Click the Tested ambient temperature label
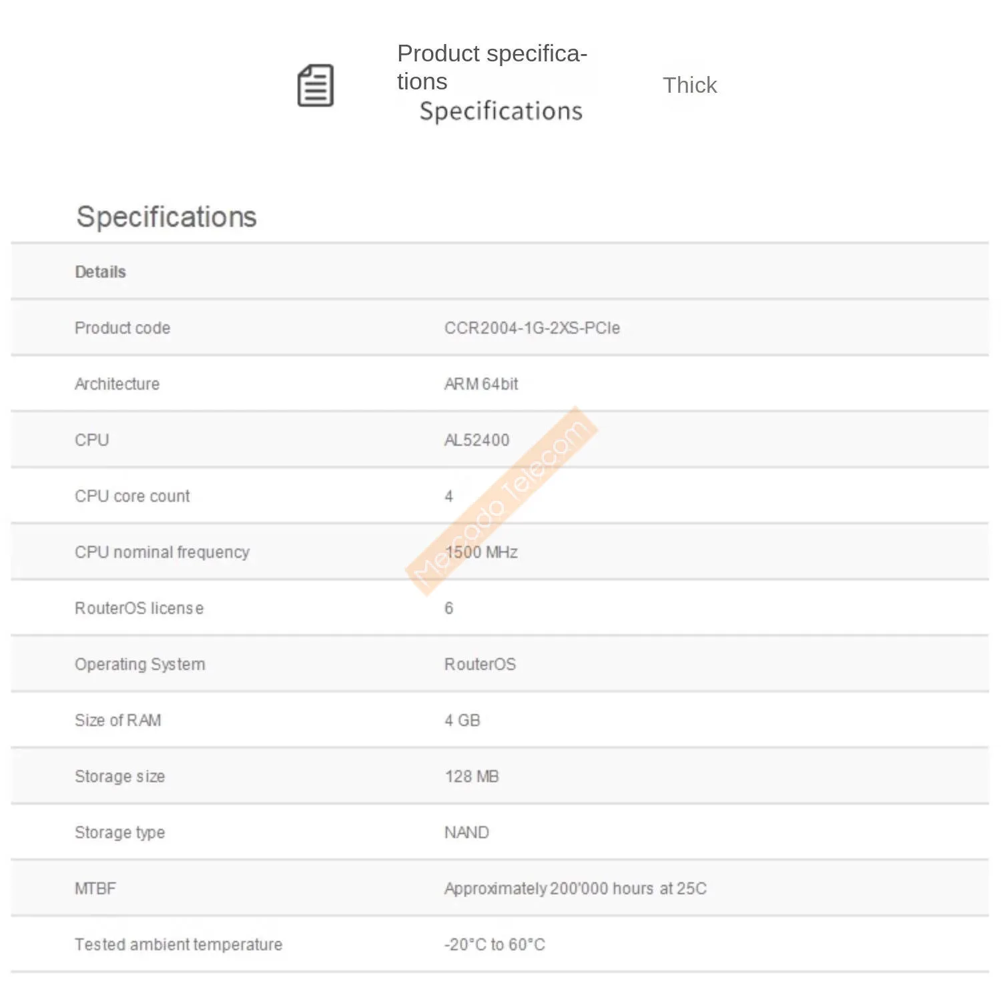 (x=178, y=944)
